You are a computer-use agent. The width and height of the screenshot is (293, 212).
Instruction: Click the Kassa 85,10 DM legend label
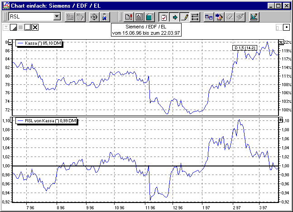[x=40, y=43]
